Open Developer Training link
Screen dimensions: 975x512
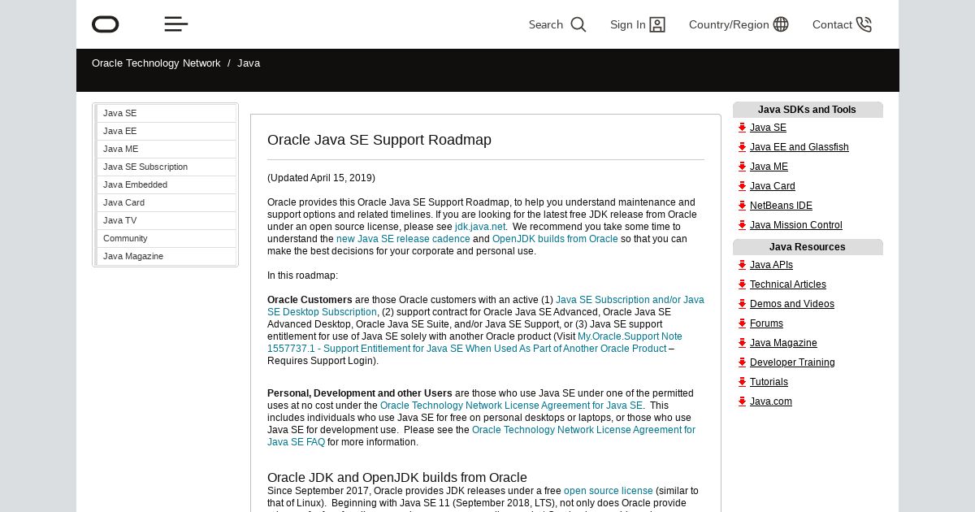[792, 362]
